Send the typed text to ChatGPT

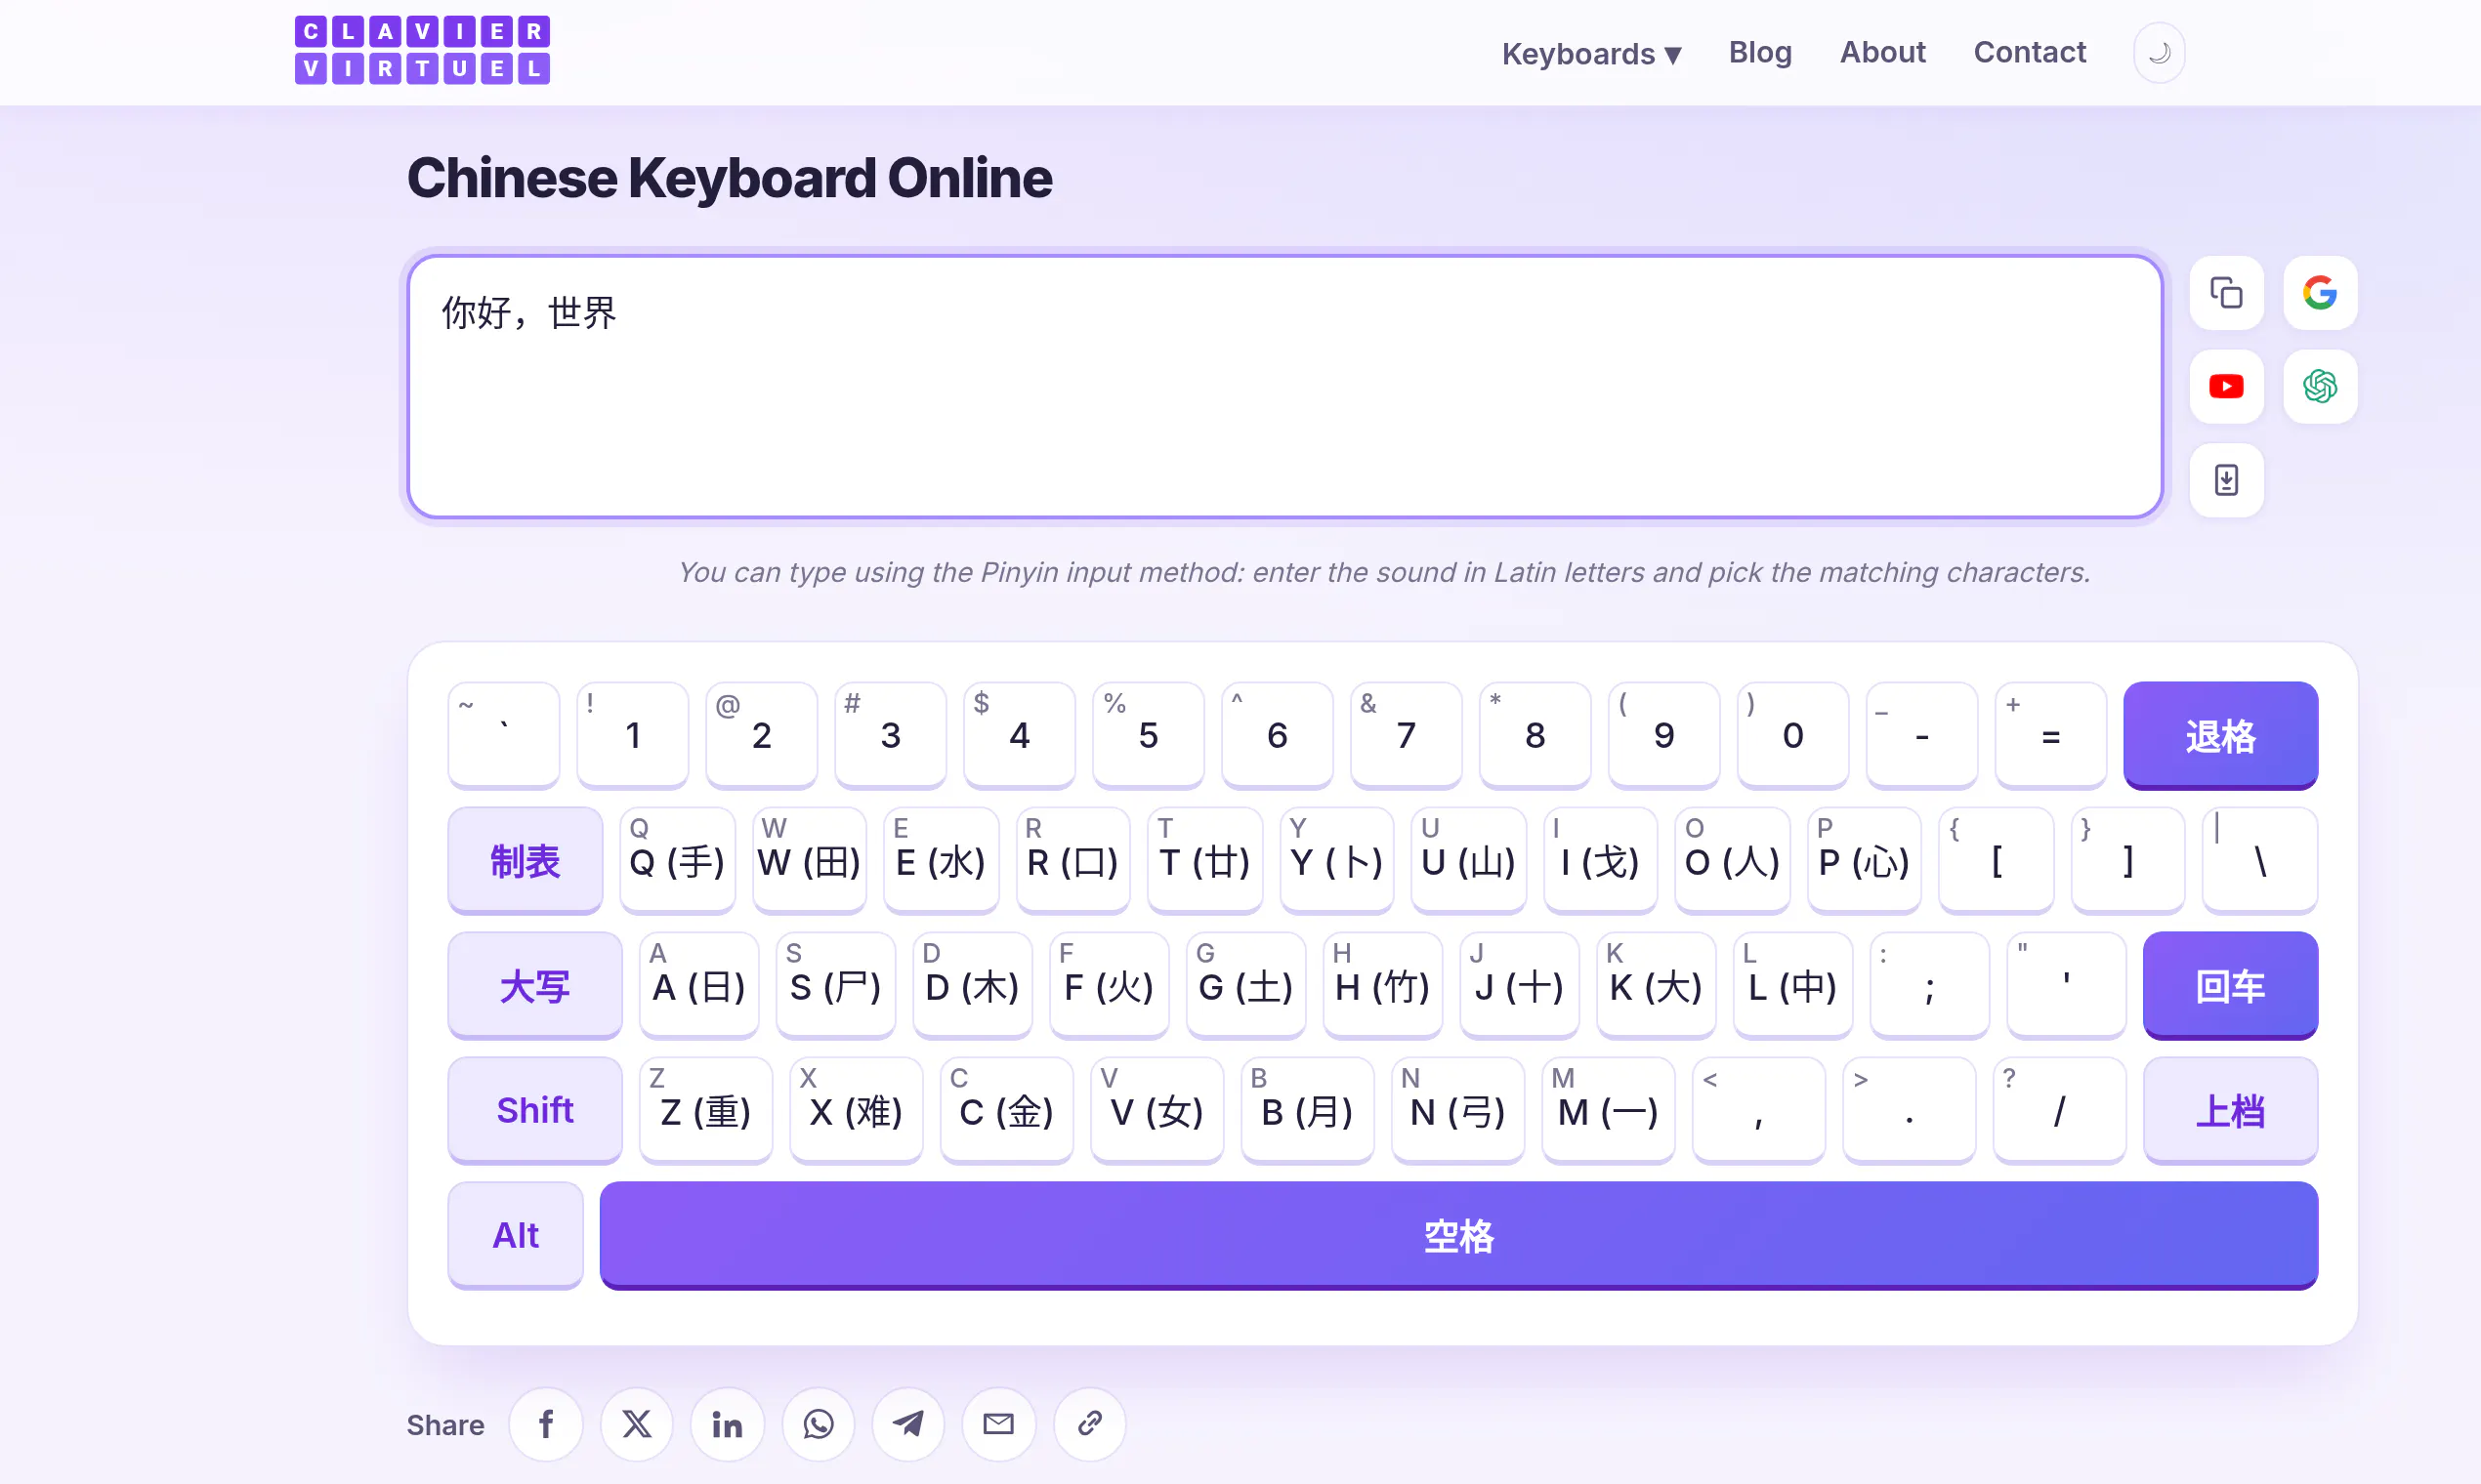pos(2320,386)
